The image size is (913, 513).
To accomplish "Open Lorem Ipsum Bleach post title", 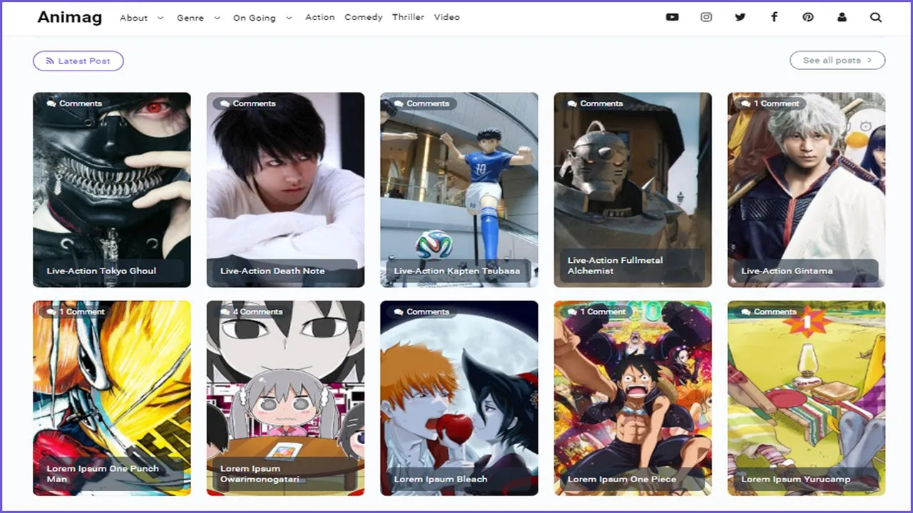I will click(x=441, y=479).
